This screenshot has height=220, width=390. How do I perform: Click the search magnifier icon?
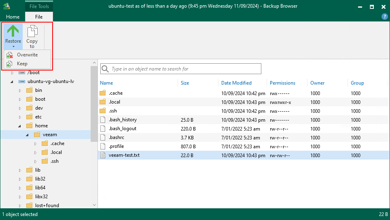click(105, 69)
